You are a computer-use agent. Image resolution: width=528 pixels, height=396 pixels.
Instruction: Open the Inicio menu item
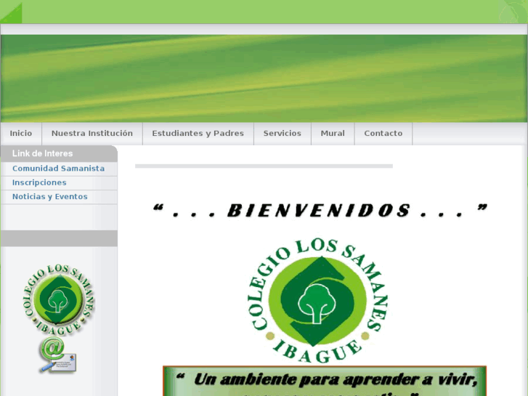pos(21,134)
